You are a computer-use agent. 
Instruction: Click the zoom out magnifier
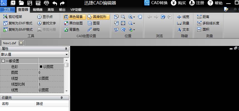pos(130,23)
